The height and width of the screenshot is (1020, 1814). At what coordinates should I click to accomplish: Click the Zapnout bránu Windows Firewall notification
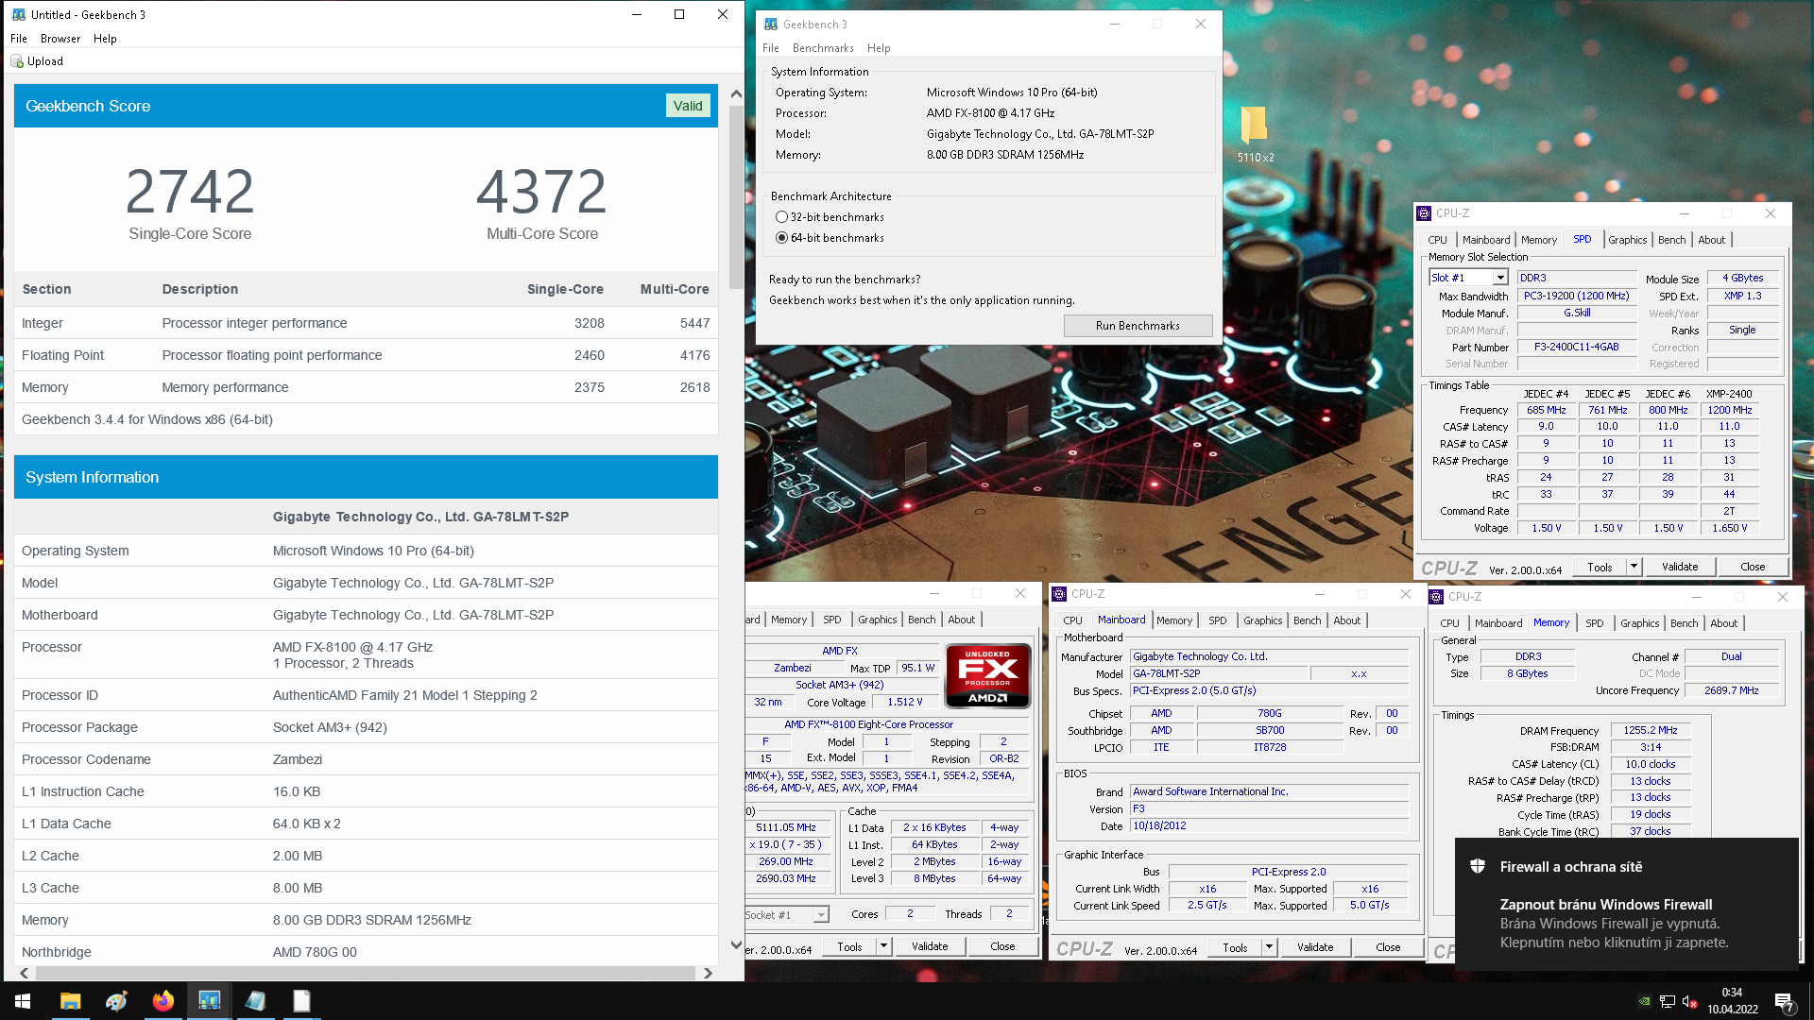1627,904
